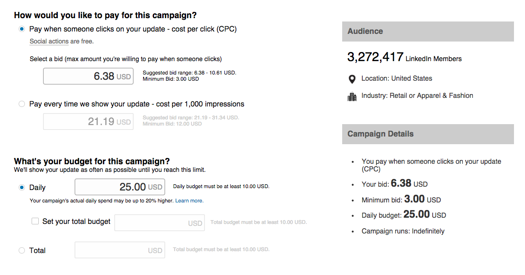Choose the Daily budget radio button
This screenshot has width=525, height=275.
point(22,188)
